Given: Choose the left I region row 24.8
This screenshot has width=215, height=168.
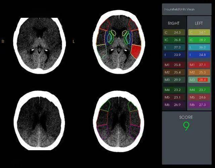Looking at the screenshot, I should (199, 55).
